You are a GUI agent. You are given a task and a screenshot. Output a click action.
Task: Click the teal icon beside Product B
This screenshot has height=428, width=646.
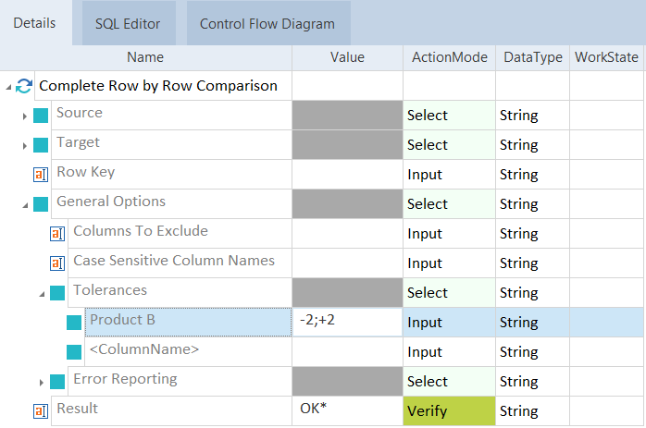(x=74, y=323)
